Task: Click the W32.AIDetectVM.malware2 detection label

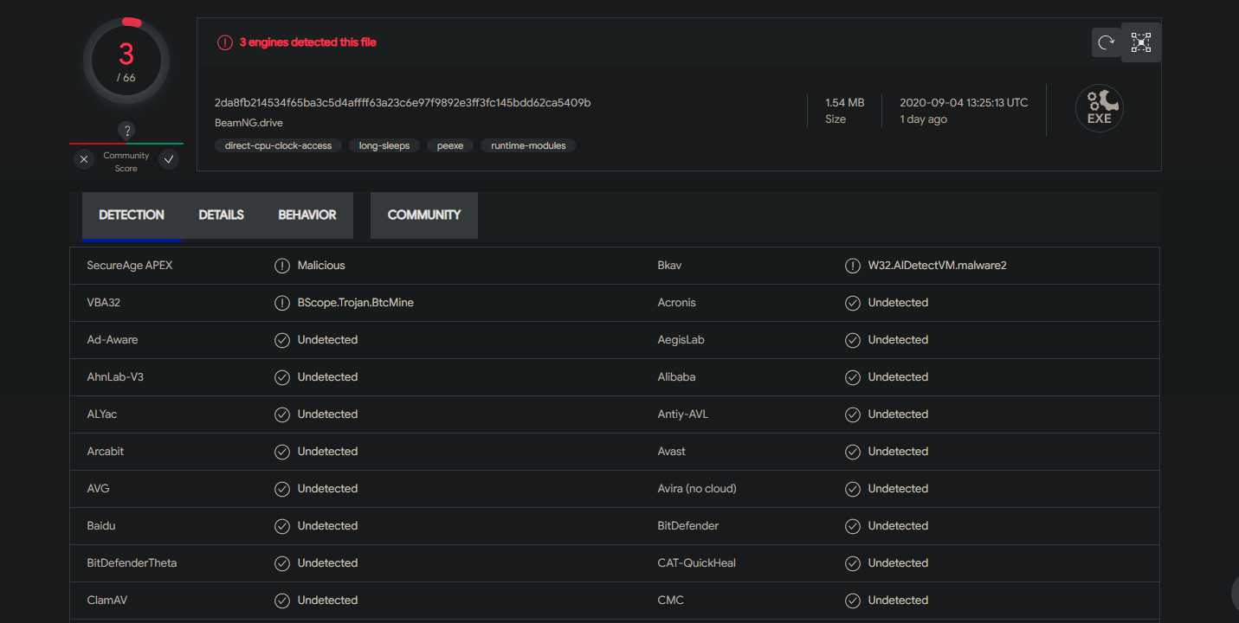Action: pos(938,266)
